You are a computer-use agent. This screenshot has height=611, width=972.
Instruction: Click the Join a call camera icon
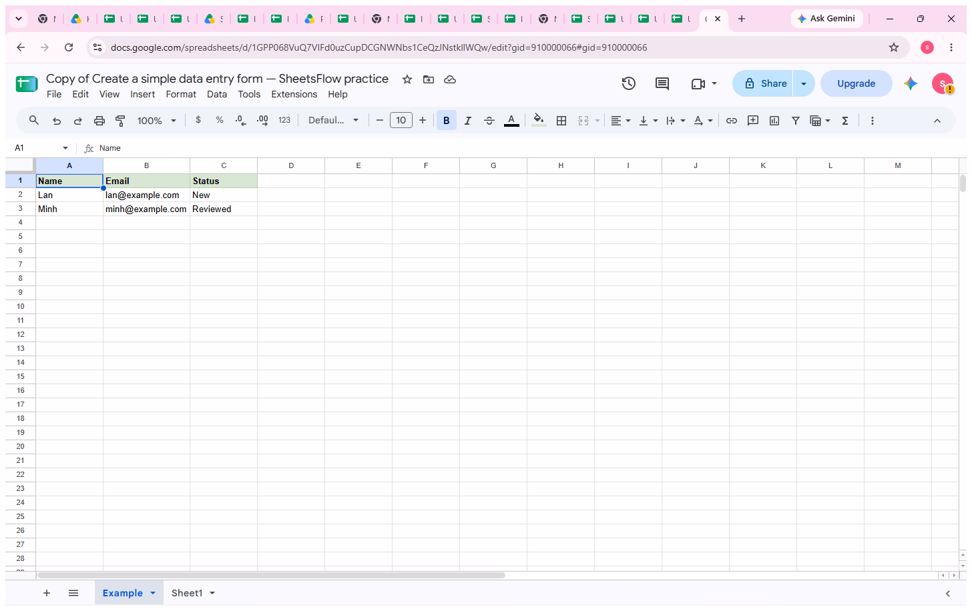698,83
